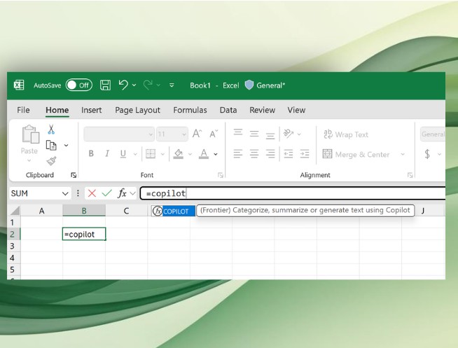The image size is (458, 348).
Task: Select the Home ribbon tab
Action: pos(57,110)
